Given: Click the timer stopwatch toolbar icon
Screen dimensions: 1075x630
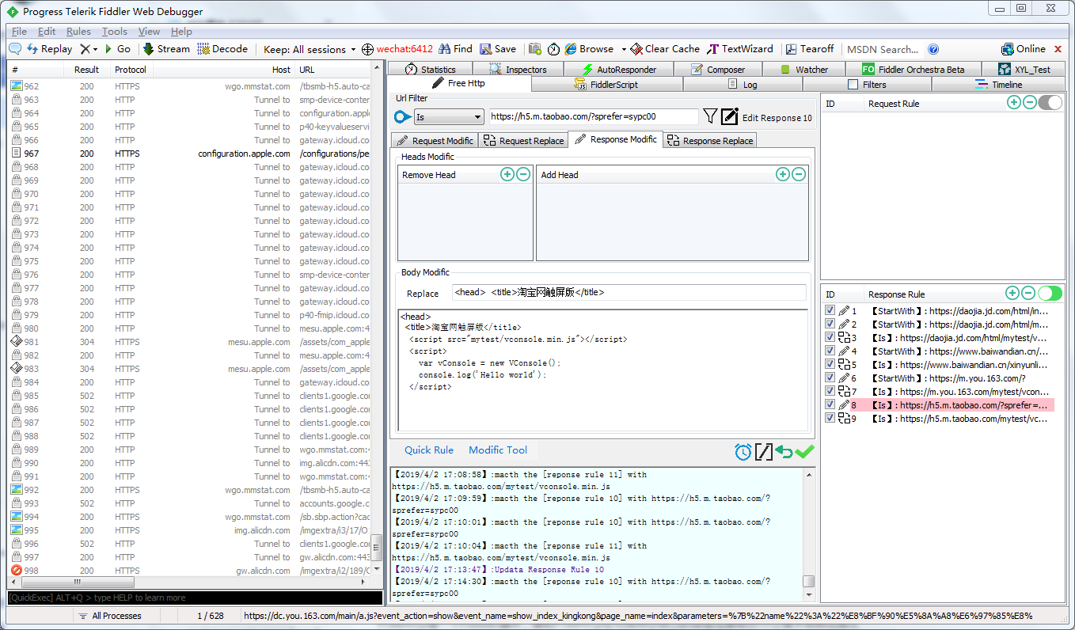Looking at the screenshot, I should click(553, 49).
